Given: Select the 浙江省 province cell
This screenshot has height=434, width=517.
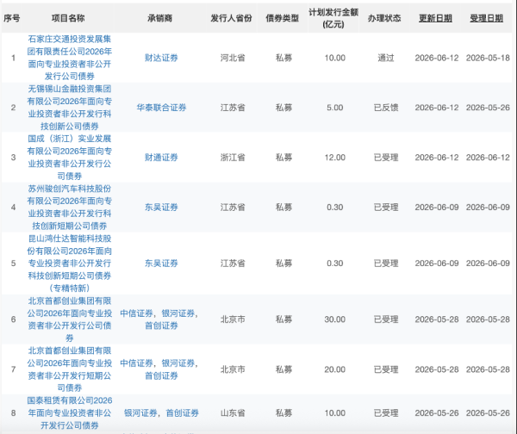Looking at the screenshot, I should click(233, 158).
